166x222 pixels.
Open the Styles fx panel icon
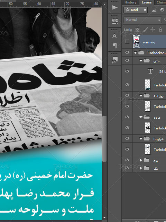click(x=115, y=60)
